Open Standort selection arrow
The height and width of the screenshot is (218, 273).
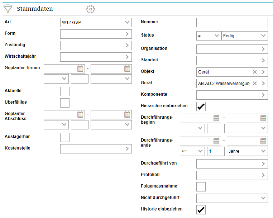(x=263, y=61)
